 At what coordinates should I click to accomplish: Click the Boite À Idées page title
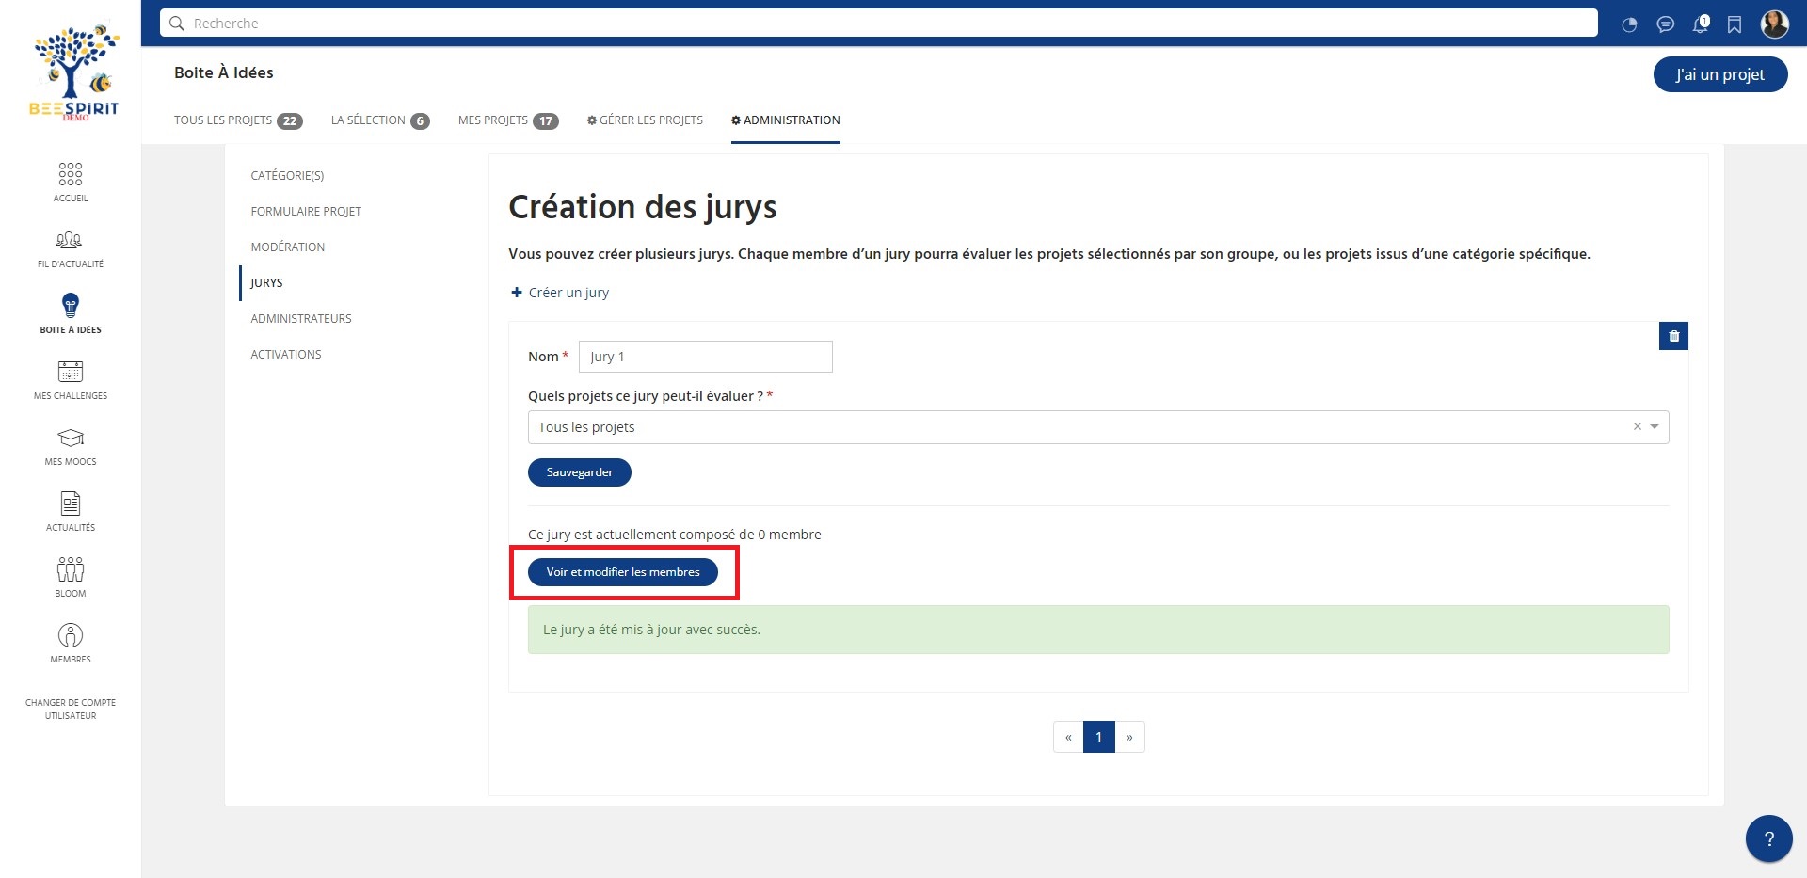pos(224,72)
